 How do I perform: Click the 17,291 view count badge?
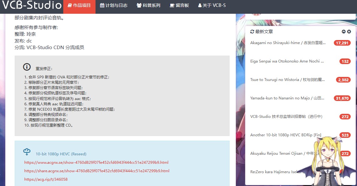pos(342,43)
